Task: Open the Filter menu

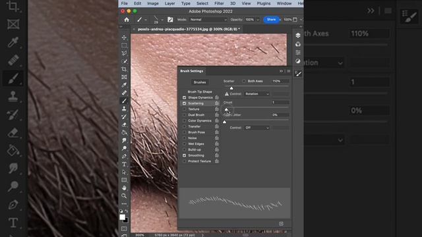Action: pyautogui.click(x=219, y=3)
